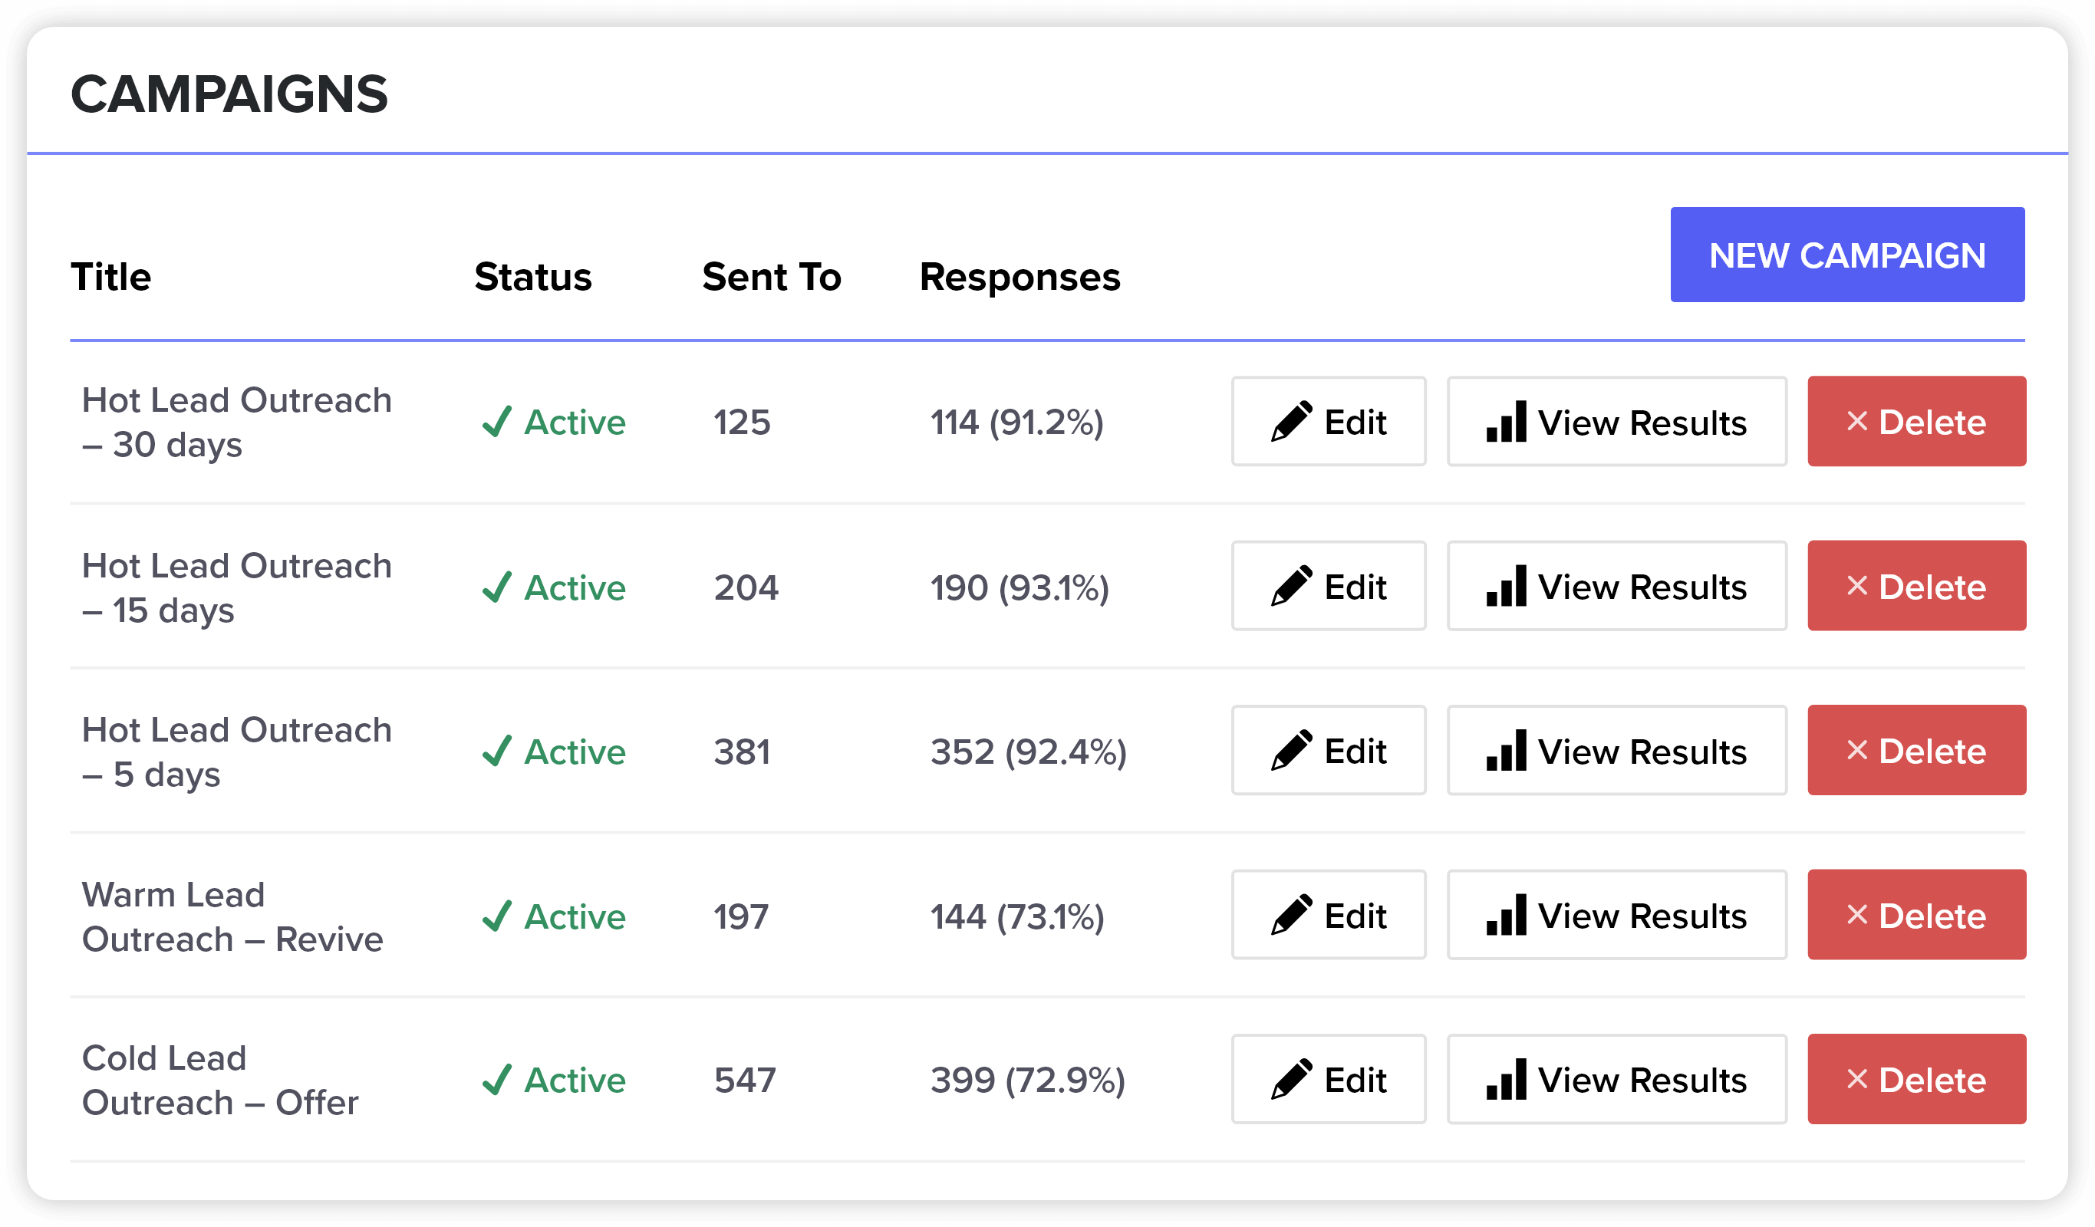Click the responses value 352 (92.4%)

(1029, 752)
